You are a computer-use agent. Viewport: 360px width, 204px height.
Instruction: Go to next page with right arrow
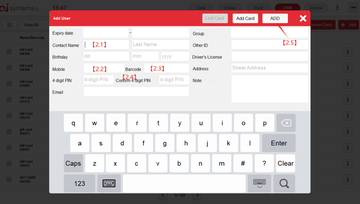click(x=197, y=196)
